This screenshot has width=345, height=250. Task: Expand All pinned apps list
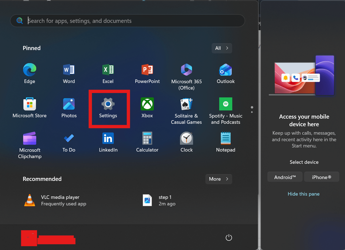click(222, 48)
